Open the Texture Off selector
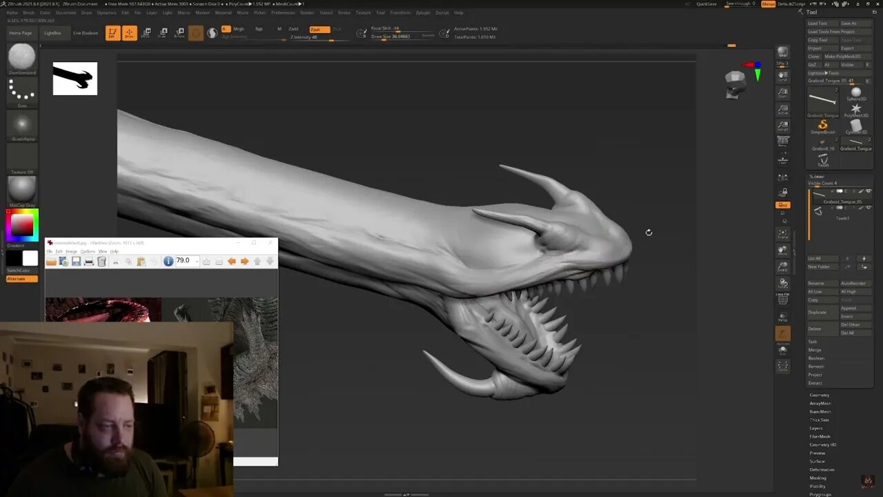 (21, 159)
